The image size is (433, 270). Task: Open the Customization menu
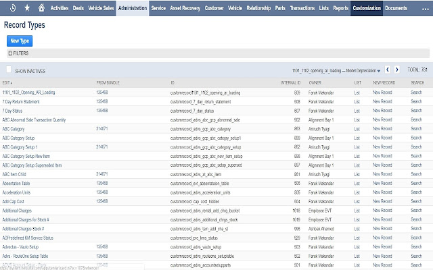click(367, 8)
